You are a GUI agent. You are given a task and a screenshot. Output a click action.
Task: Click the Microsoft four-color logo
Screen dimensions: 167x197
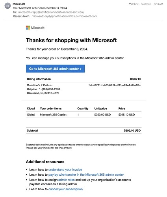point(28,28)
